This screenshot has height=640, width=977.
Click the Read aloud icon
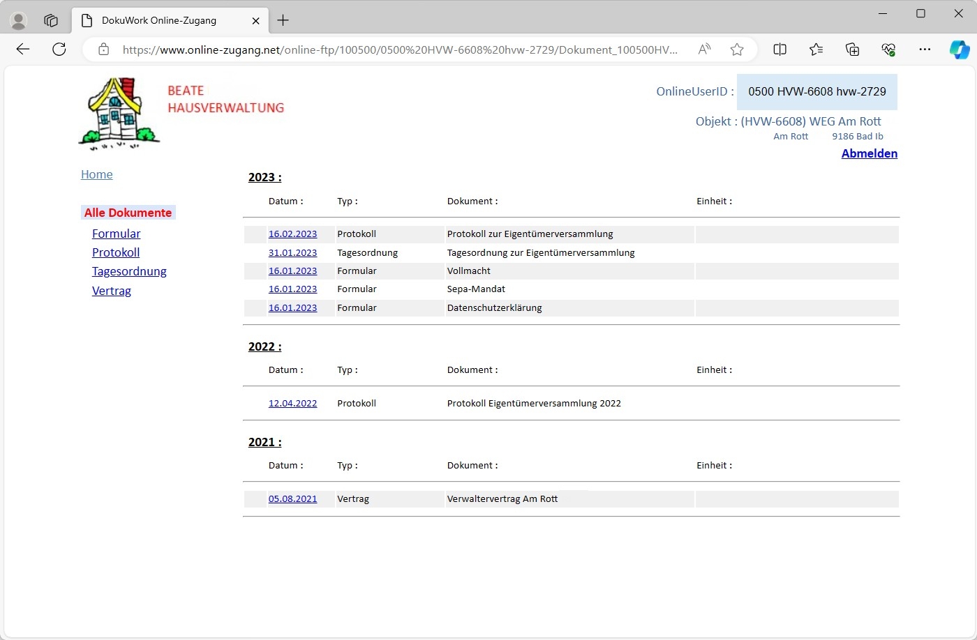[x=705, y=49]
